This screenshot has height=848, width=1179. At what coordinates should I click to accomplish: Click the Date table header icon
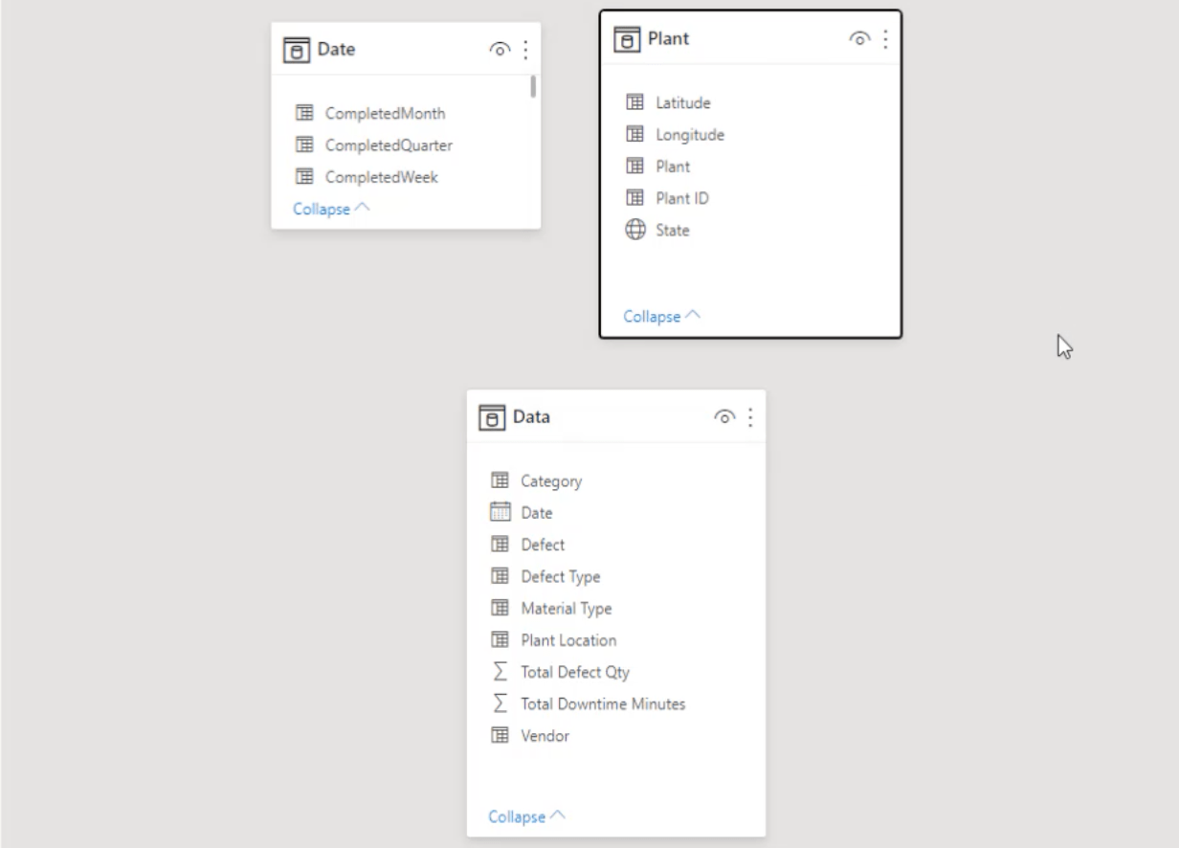(x=297, y=50)
